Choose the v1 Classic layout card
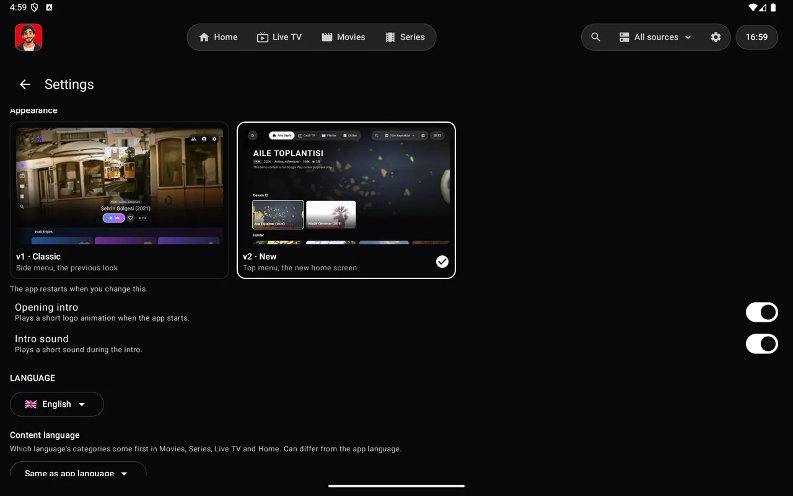 120,200
